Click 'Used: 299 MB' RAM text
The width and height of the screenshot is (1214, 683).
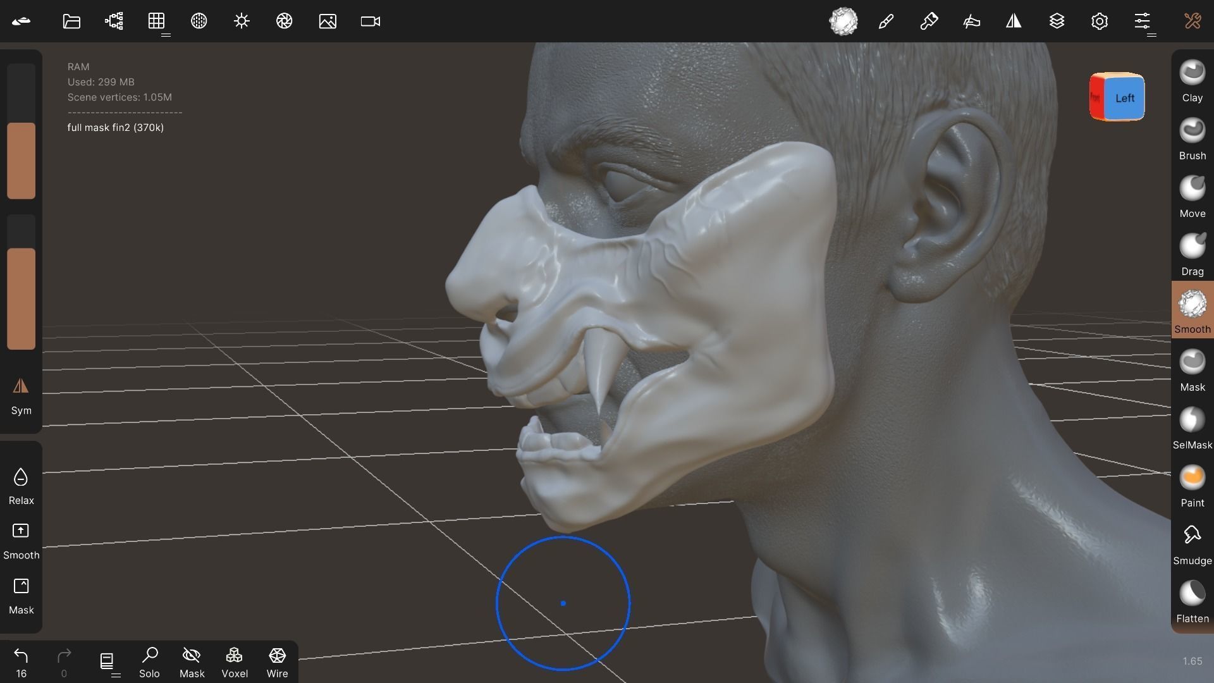pyautogui.click(x=101, y=82)
